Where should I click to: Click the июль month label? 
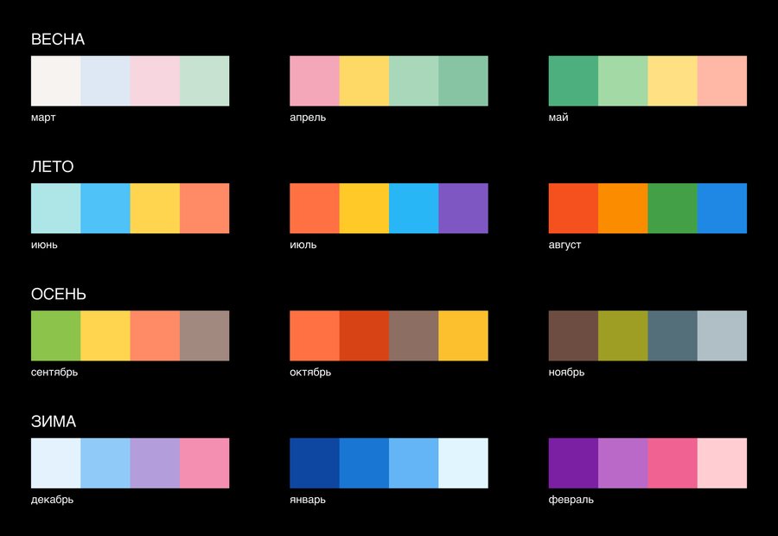[x=303, y=246]
